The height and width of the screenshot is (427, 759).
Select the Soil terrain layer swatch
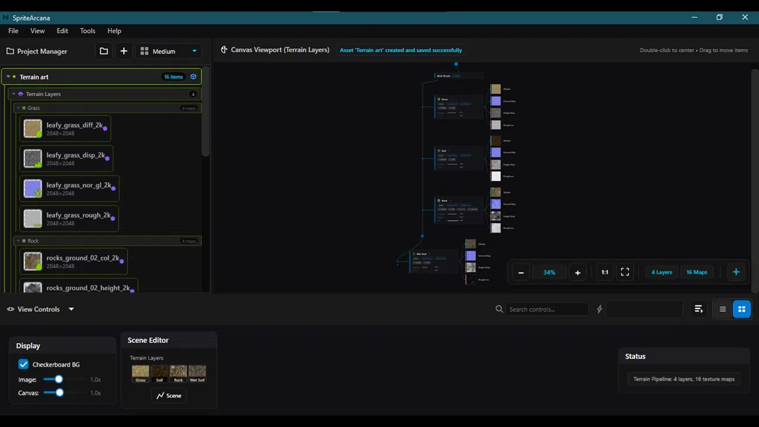(x=160, y=374)
